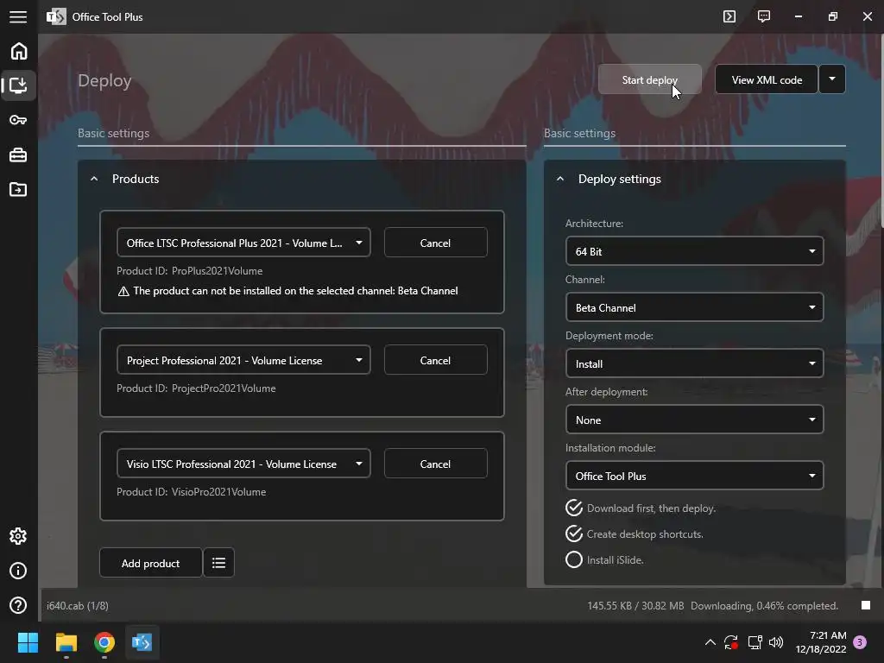The width and height of the screenshot is (884, 663).
Task: Open the notification badge showing 3
Action: tap(860, 642)
